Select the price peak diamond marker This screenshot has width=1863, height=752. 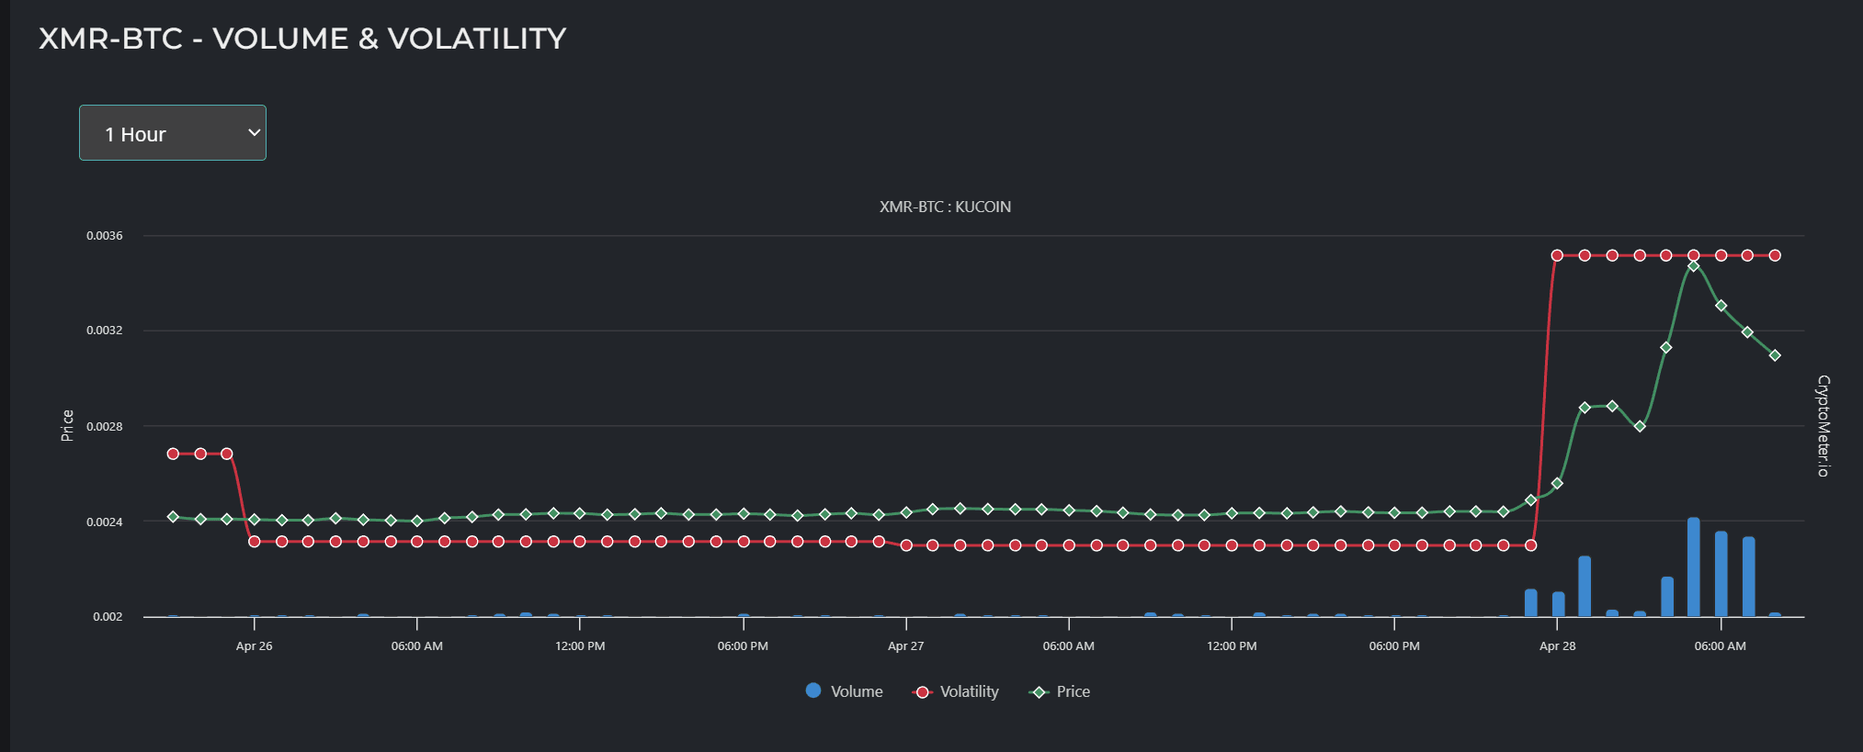[1694, 266]
